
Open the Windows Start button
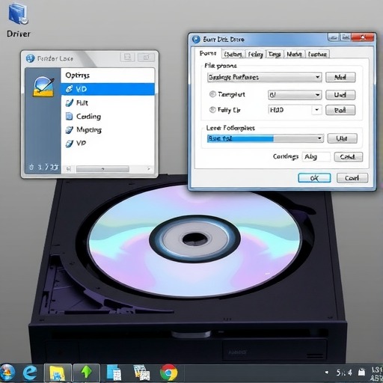coord(7,373)
